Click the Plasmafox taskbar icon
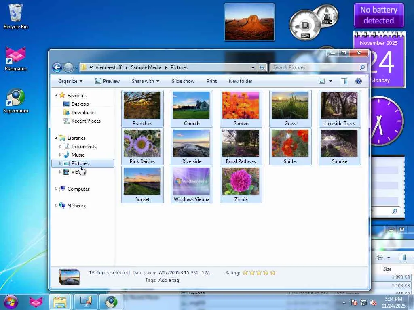The height and width of the screenshot is (310, 414). 36,302
